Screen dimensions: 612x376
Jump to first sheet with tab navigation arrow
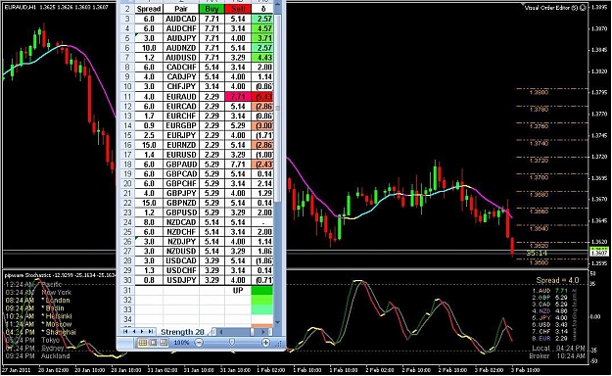pos(125,332)
